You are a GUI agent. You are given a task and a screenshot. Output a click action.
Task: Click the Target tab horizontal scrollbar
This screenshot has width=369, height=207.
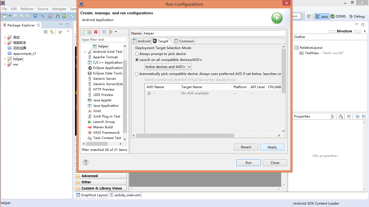185,135
